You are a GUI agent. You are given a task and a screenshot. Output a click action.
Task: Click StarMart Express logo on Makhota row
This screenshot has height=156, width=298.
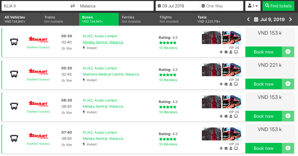pos(38,71)
